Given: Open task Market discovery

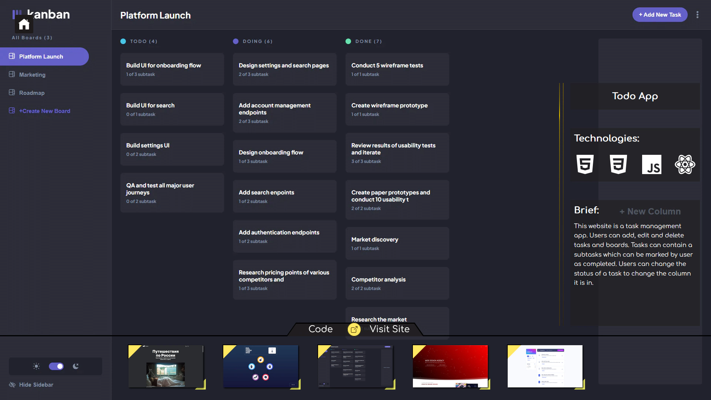Looking at the screenshot, I should [x=397, y=243].
